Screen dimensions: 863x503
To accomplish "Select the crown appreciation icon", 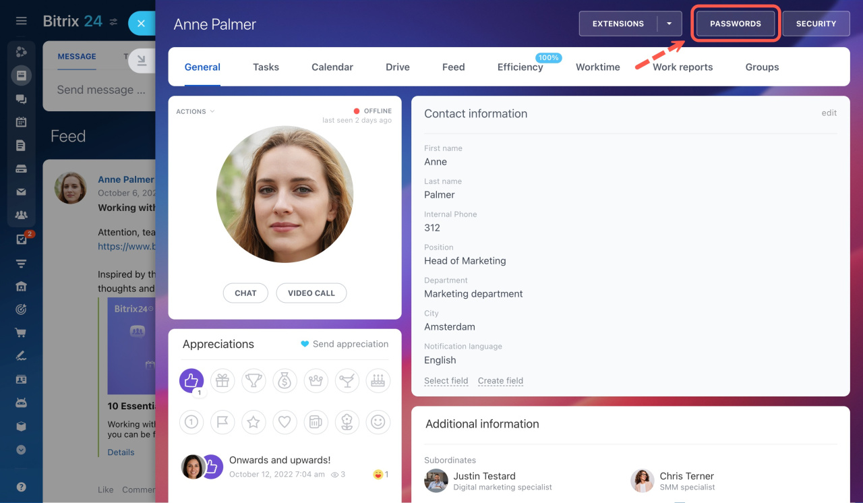I will pyautogui.click(x=316, y=381).
